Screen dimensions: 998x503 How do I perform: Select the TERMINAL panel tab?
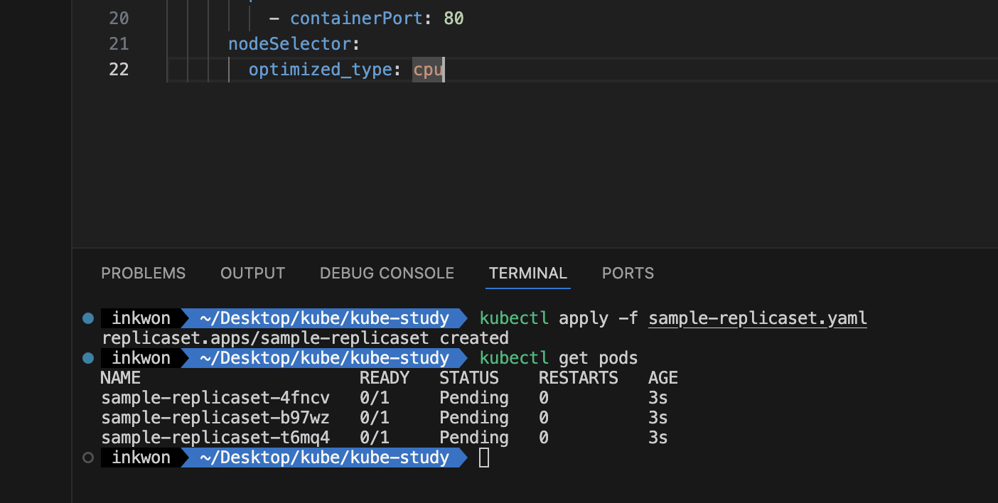527,274
